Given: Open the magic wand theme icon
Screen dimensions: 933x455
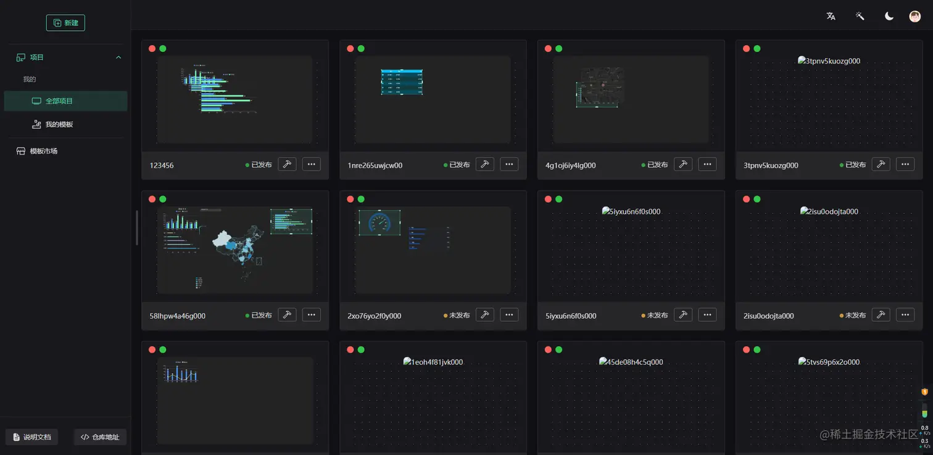Looking at the screenshot, I should tap(860, 17).
